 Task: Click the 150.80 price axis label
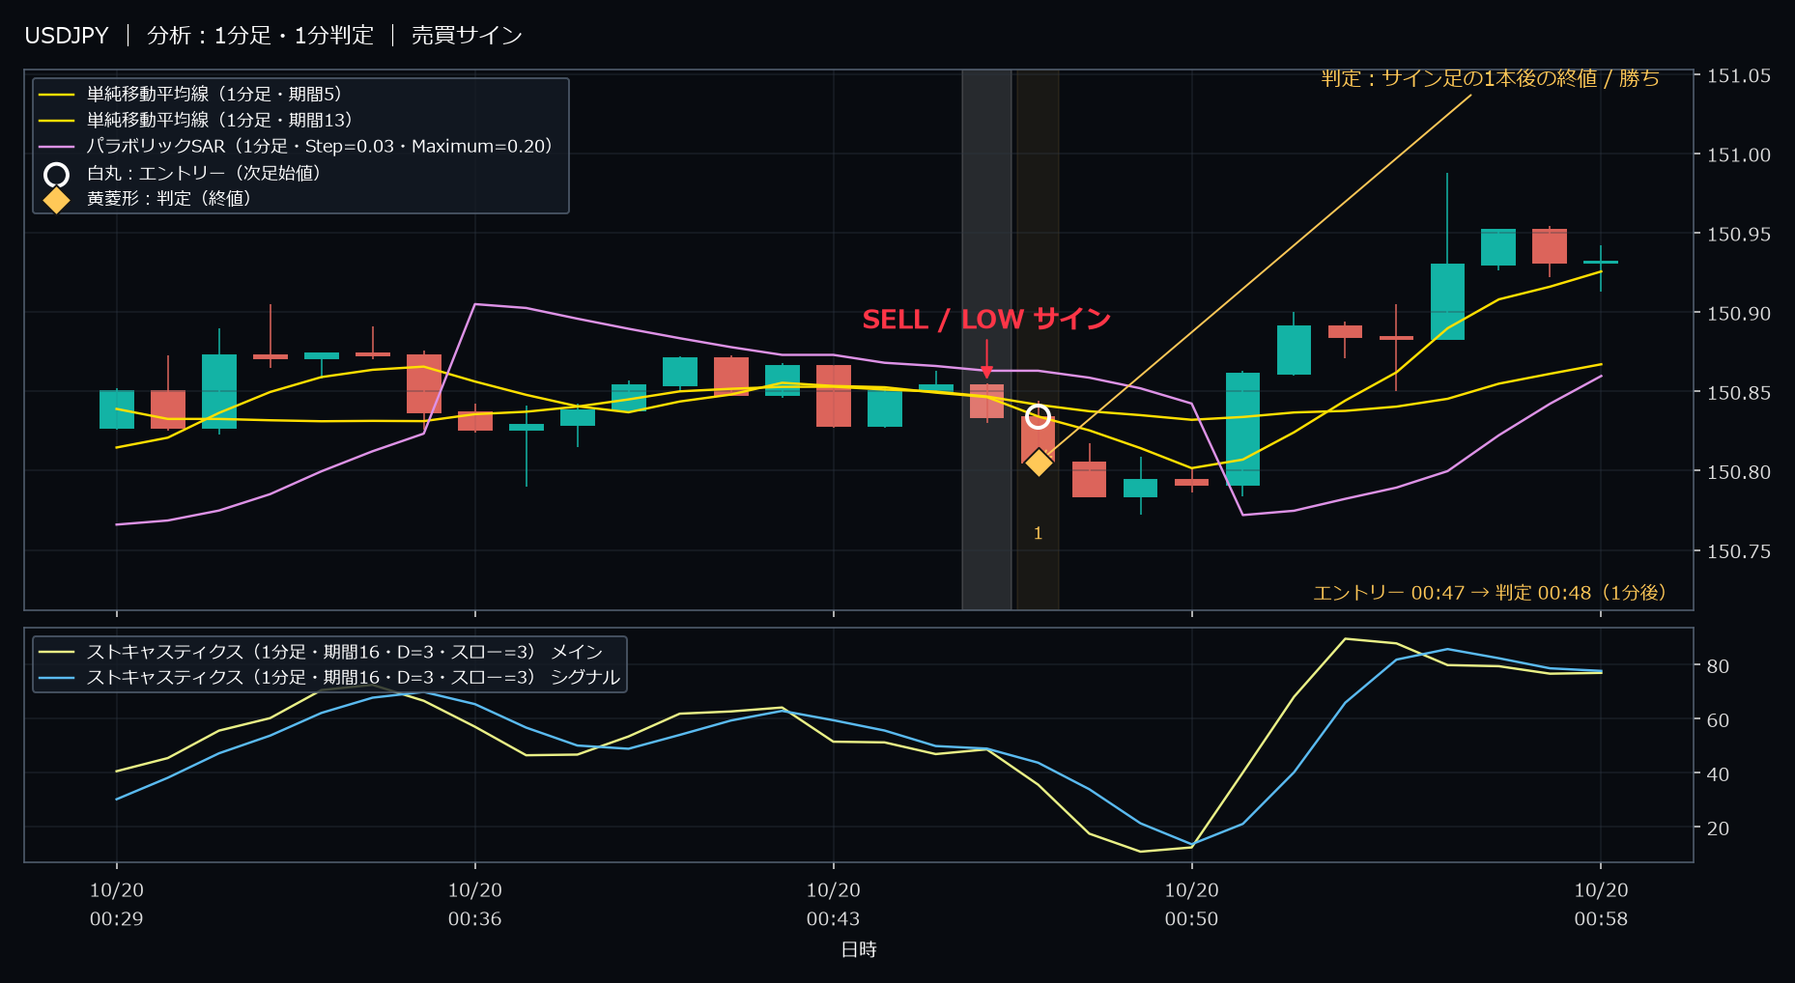1739,471
